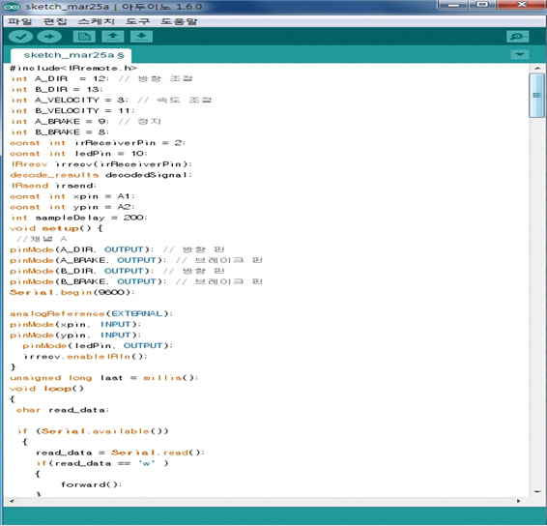Open the tab options dropdown arrow
The width and height of the screenshot is (547, 526).
click(x=519, y=54)
